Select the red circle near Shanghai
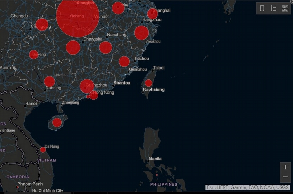This screenshot has height=194, width=293. click(x=152, y=14)
